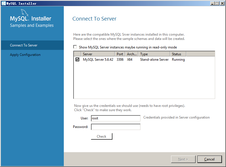Click the Type column header
The image size is (226, 167).
point(154,54)
